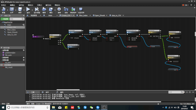Viewport: 196px width, 110px height.
Task: Switch to the filter_index editor tab
Action: click(x=83, y=16)
